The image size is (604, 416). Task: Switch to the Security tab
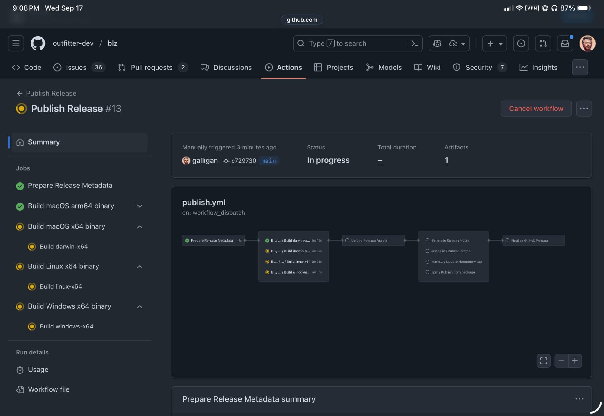pos(479,67)
